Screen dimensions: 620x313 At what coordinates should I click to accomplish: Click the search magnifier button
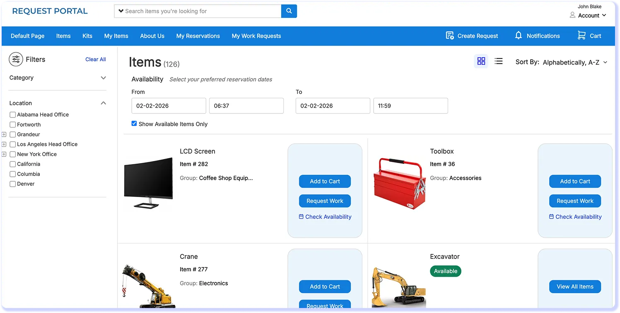pos(289,11)
